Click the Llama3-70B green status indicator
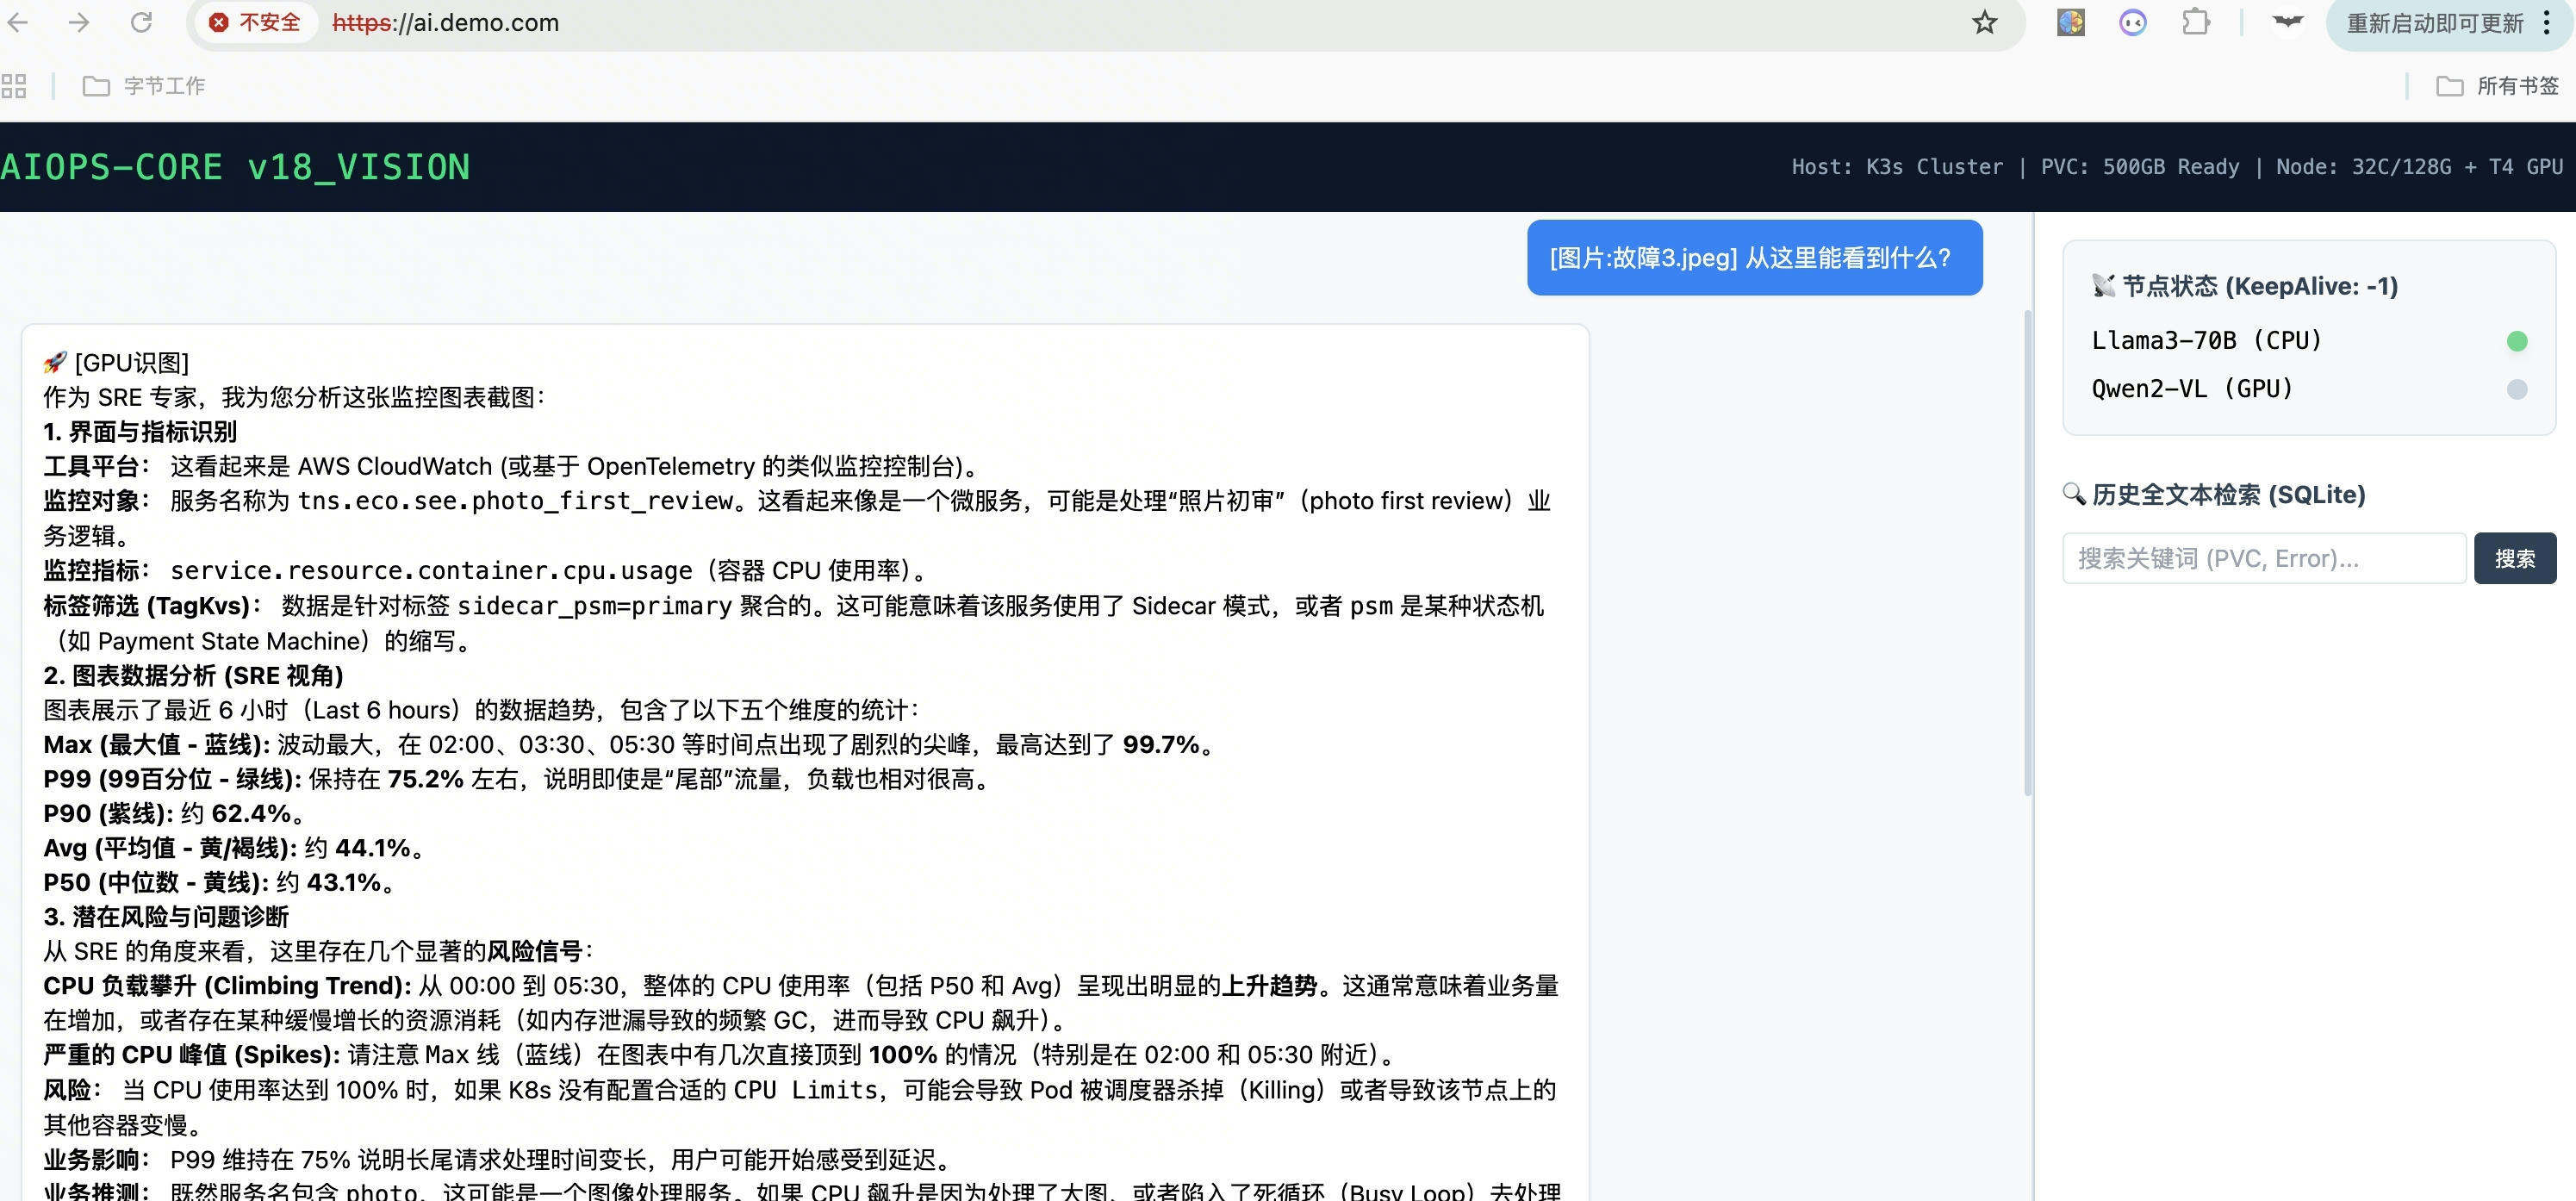Screen dimensions: 2576x1201 tap(2516, 342)
